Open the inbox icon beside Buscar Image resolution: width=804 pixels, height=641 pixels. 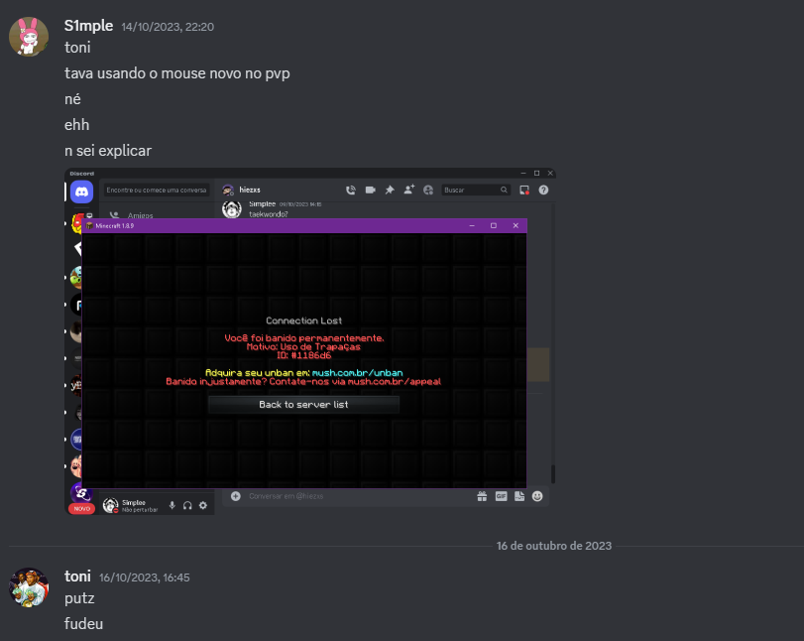tap(524, 190)
